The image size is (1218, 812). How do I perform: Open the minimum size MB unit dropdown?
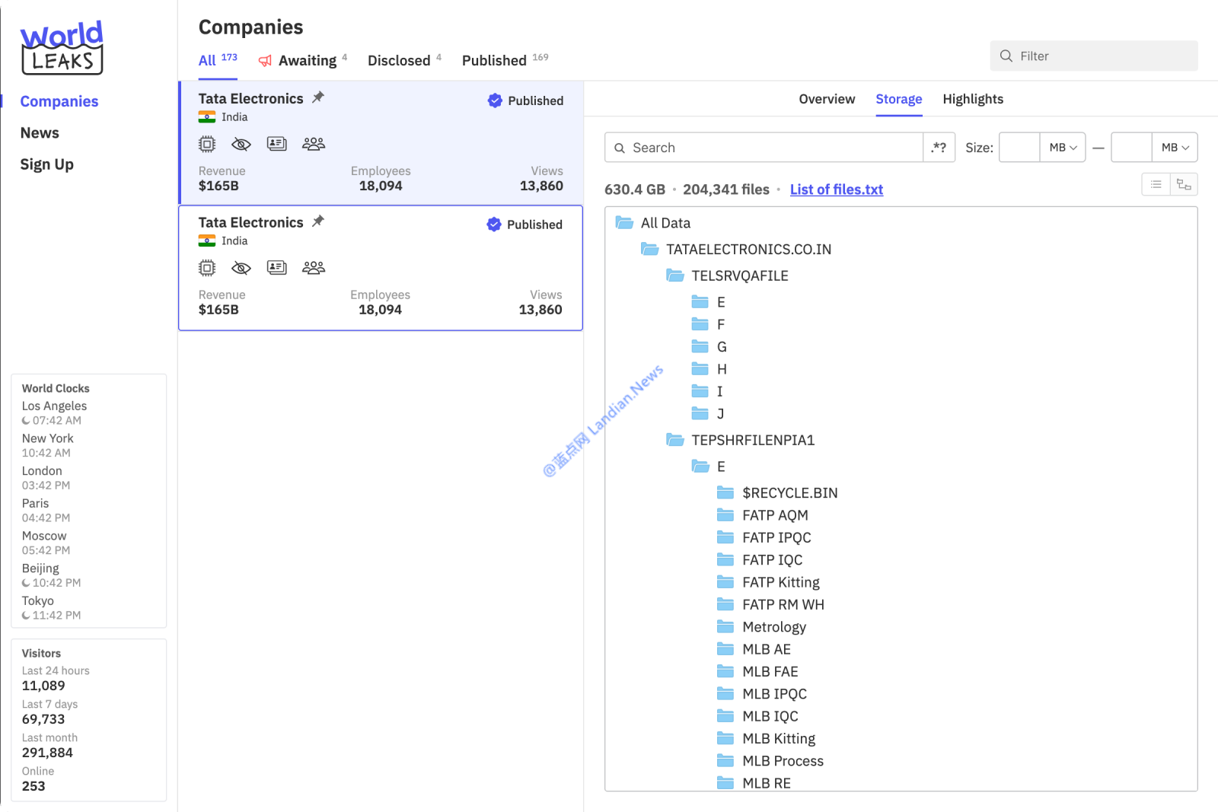coord(1063,148)
